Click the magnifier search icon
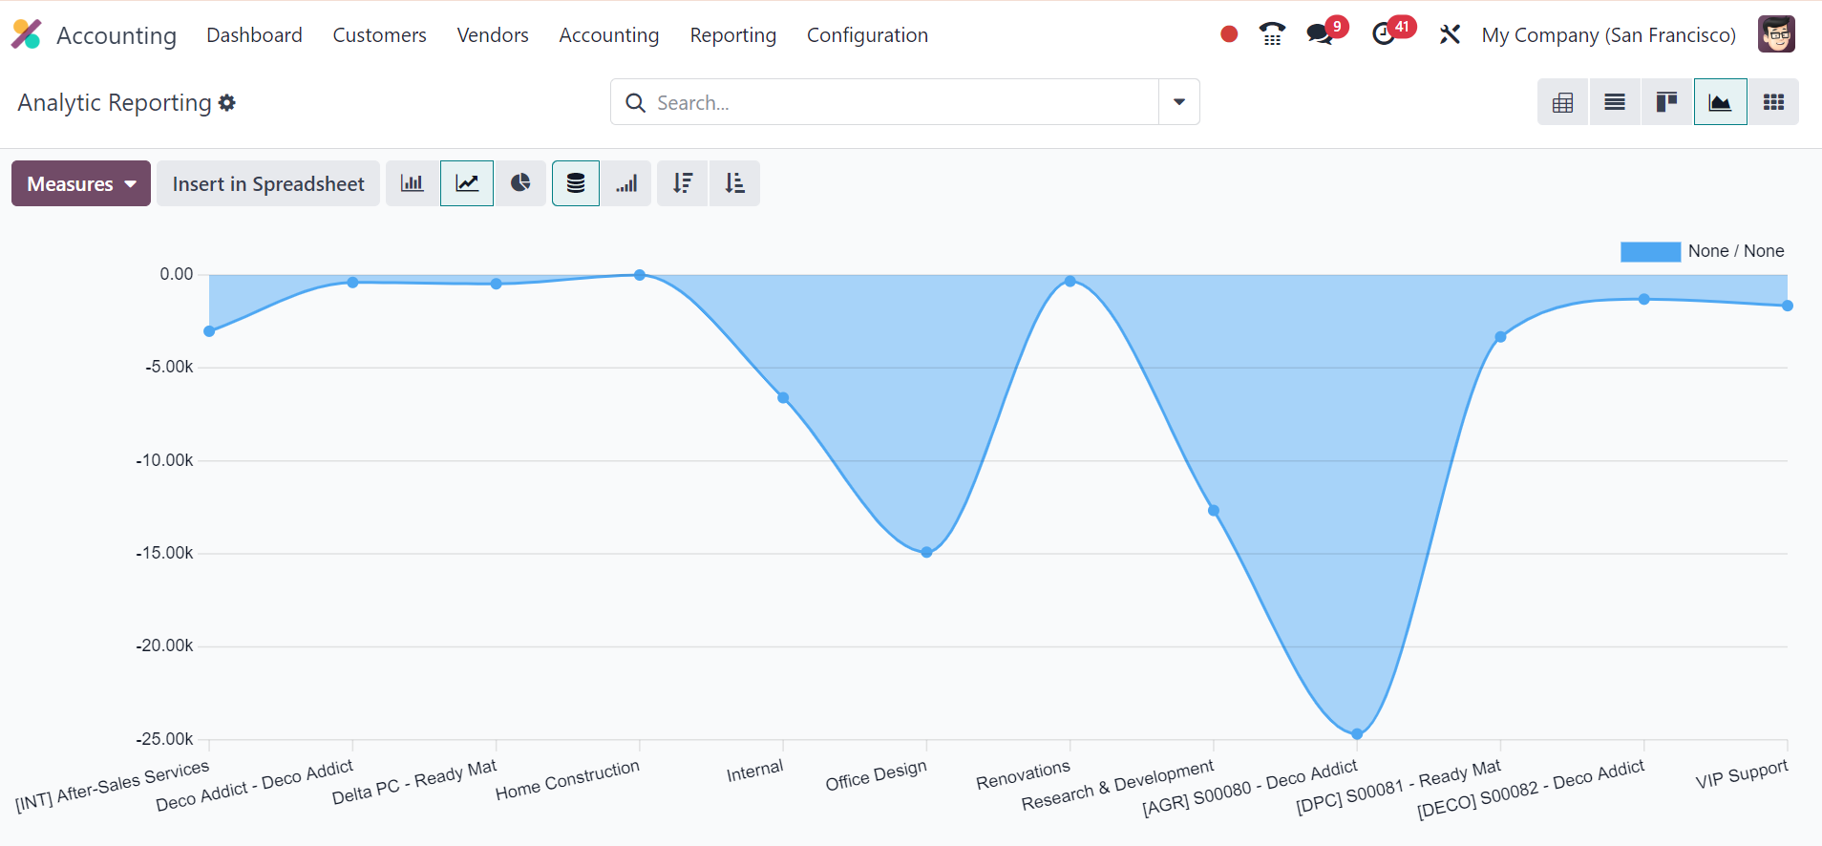1822x846 pixels. click(x=635, y=102)
